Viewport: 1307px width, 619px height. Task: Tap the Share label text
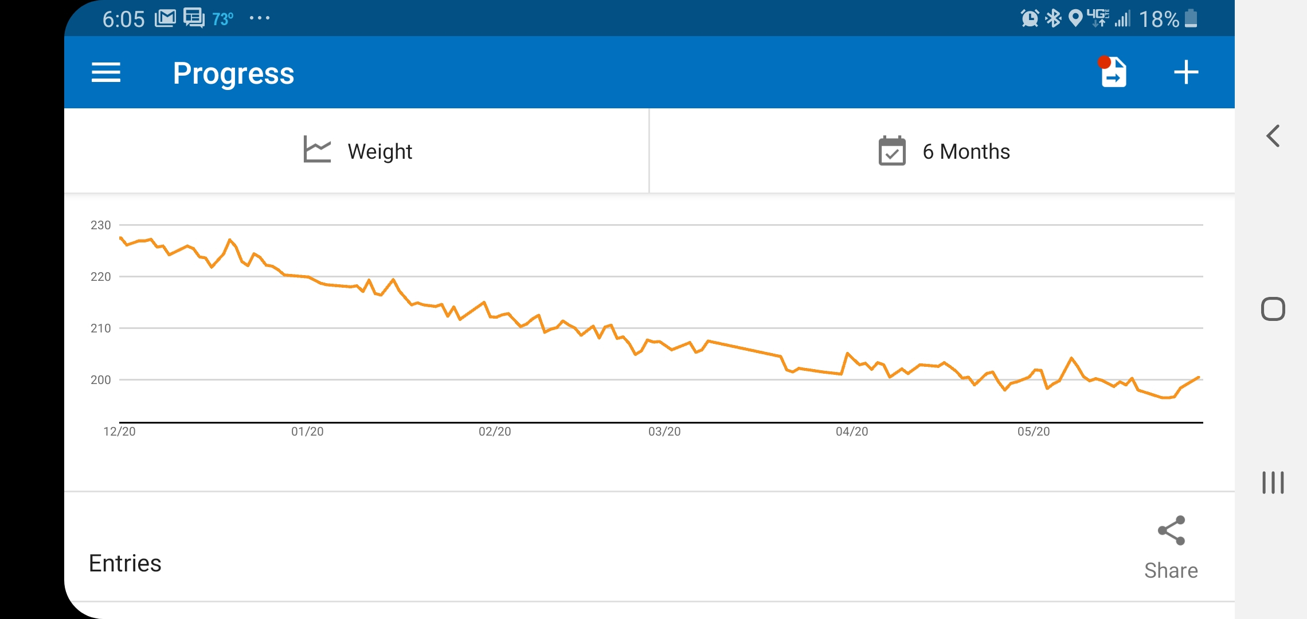tap(1171, 571)
